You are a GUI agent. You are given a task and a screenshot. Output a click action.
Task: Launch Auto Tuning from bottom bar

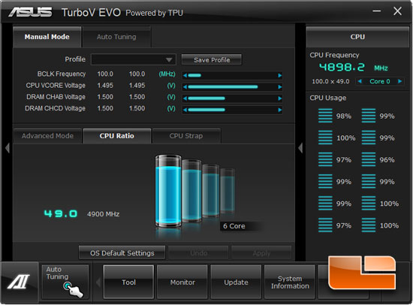coord(65,282)
